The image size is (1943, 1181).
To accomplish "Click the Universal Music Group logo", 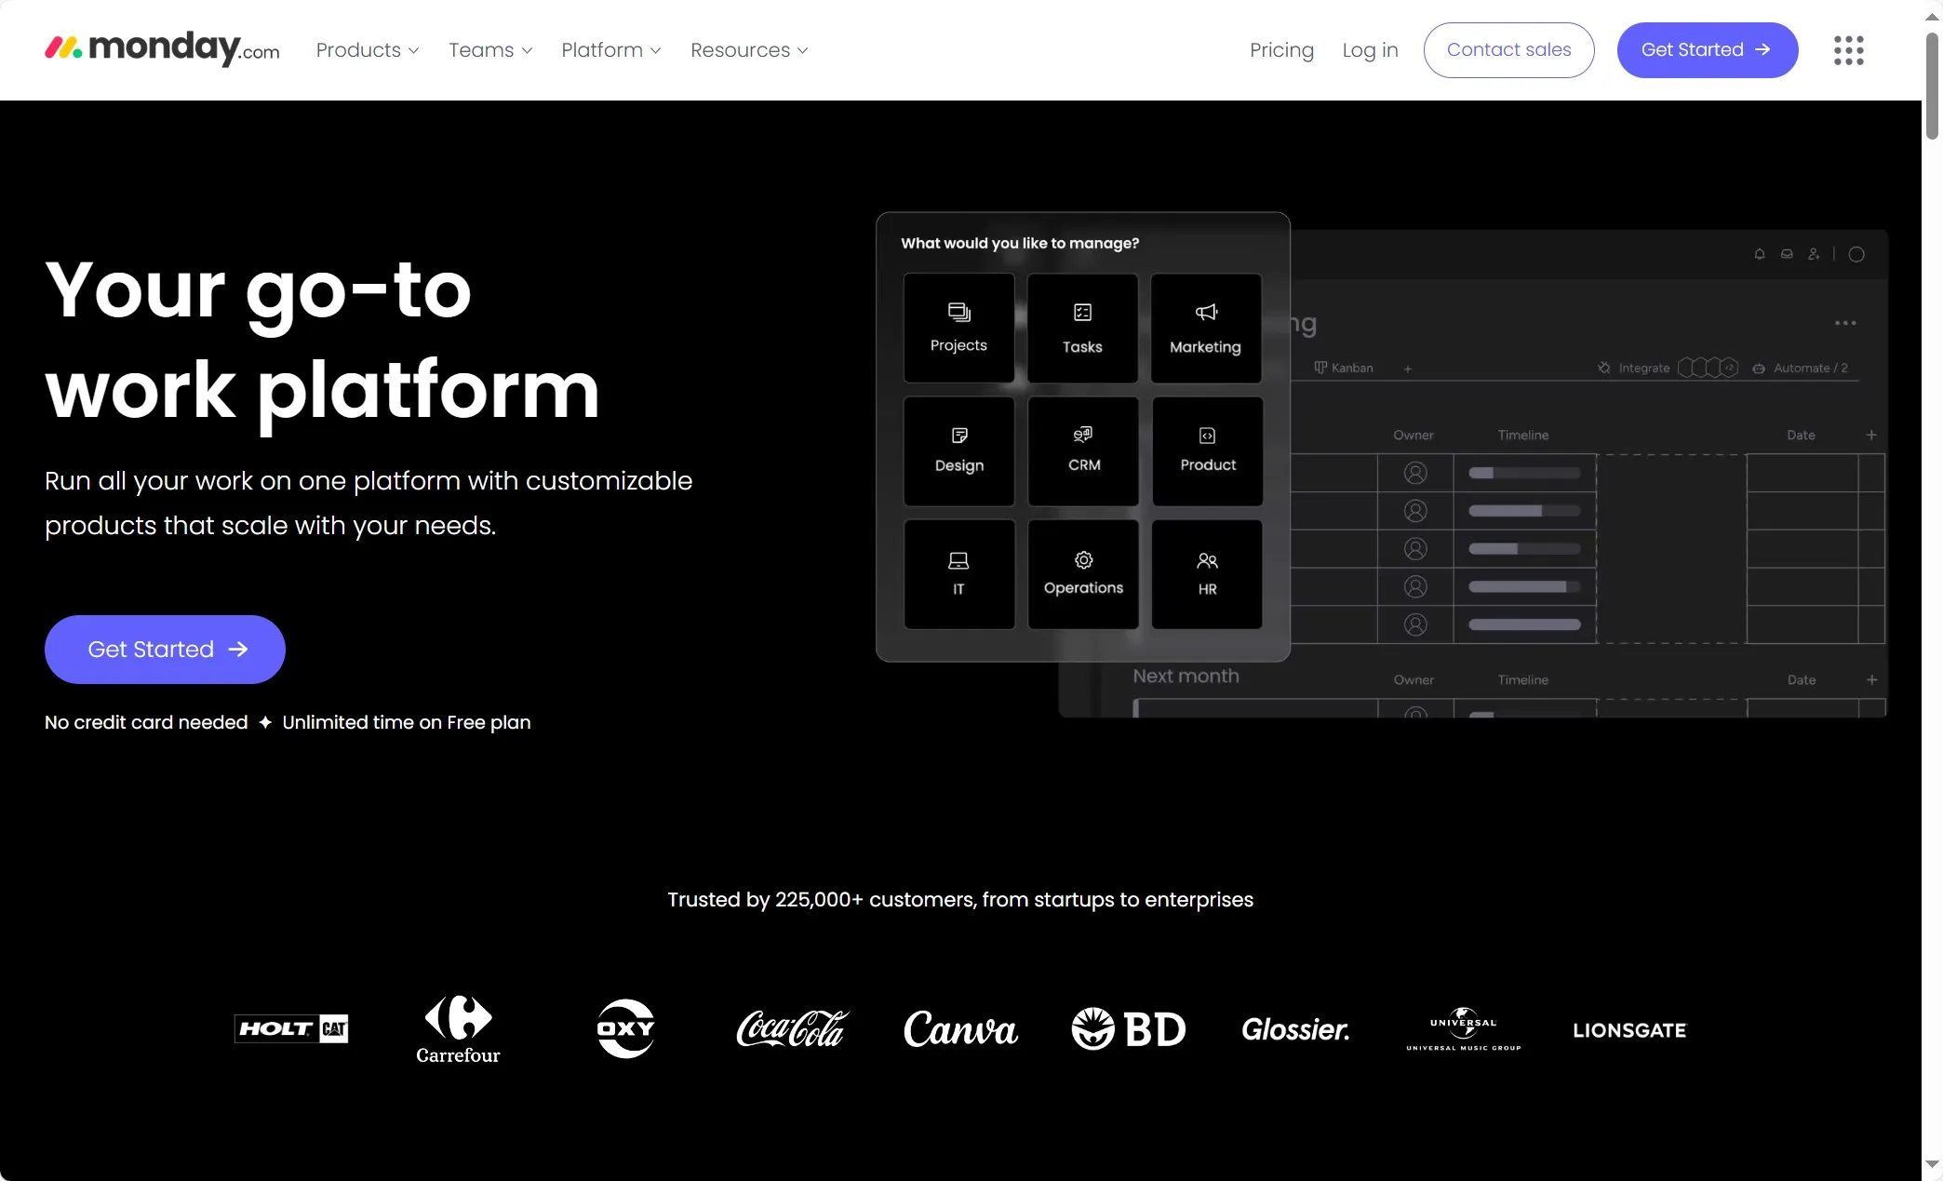I will [x=1464, y=1028].
